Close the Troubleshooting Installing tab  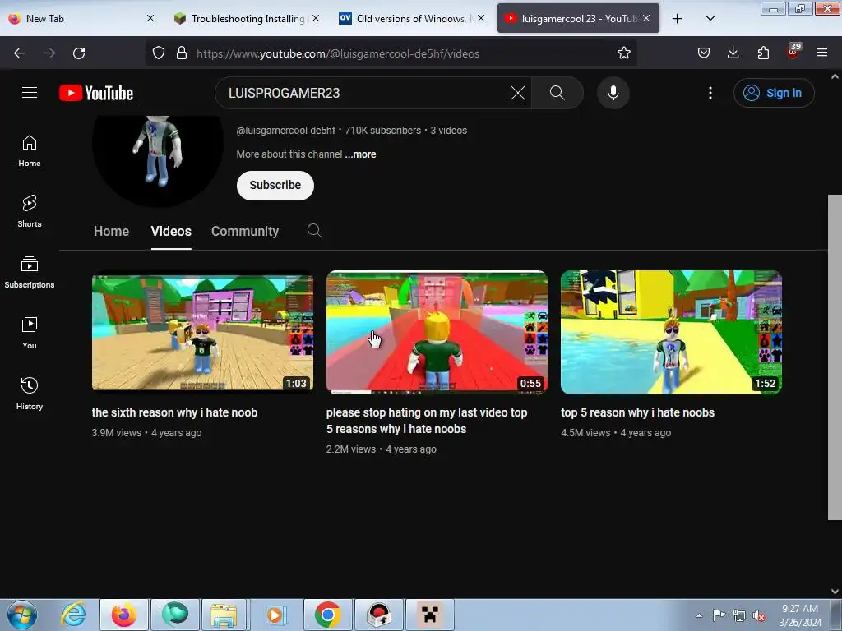tap(316, 18)
